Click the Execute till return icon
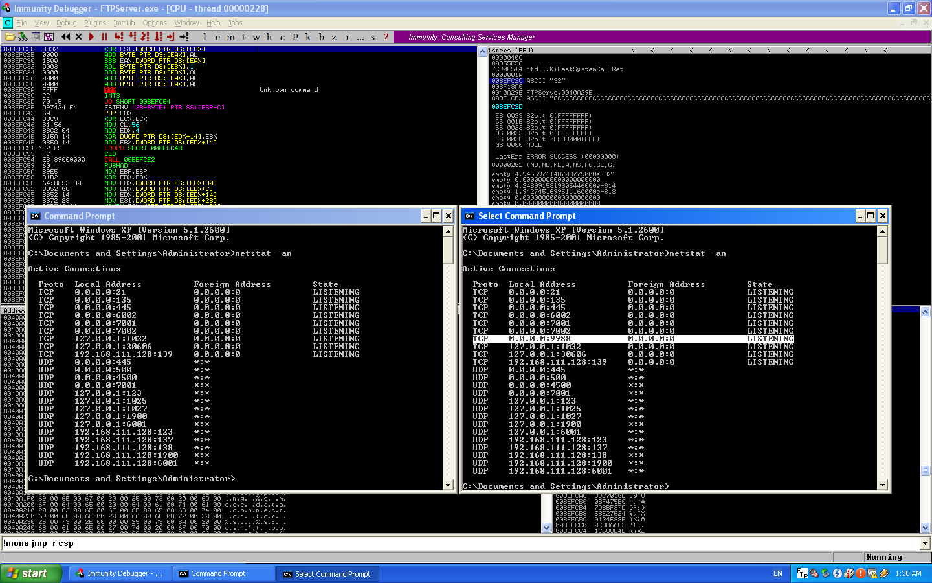Viewport: 932px width, 583px height. [171, 37]
